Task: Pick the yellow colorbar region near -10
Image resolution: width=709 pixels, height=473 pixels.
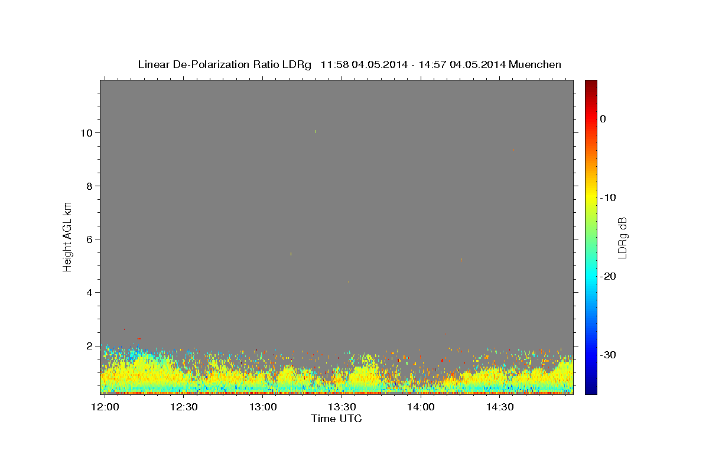Action: tap(591, 197)
